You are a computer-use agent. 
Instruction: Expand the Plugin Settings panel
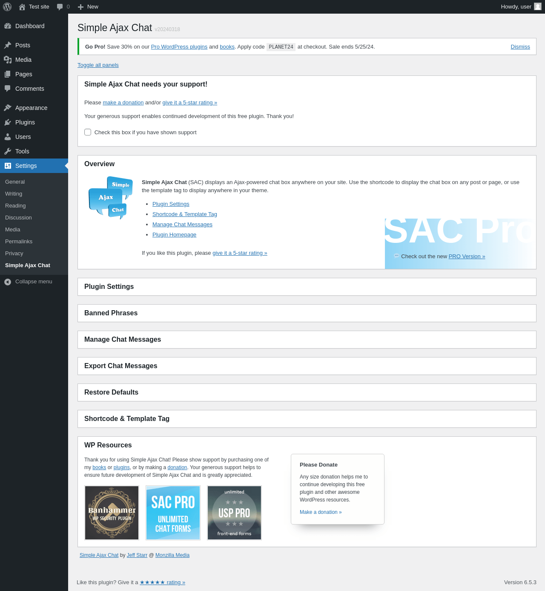[x=307, y=287]
